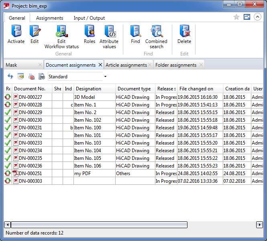Click the 'my PDF' designation cell
The width and height of the screenshot is (267, 241).
(x=94, y=174)
